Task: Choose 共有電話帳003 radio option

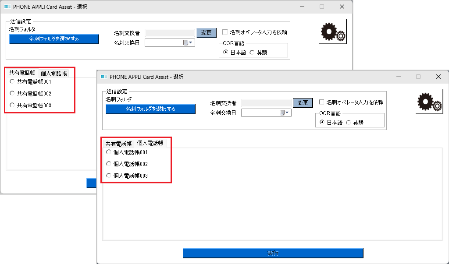Action: [x=12, y=105]
